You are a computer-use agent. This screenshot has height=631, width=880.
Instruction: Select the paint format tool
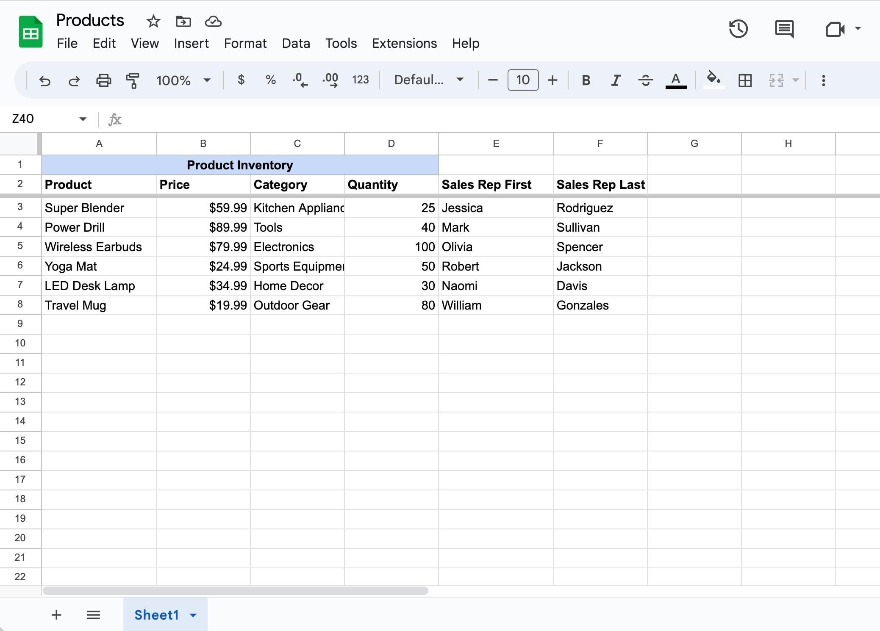pos(133,80)
